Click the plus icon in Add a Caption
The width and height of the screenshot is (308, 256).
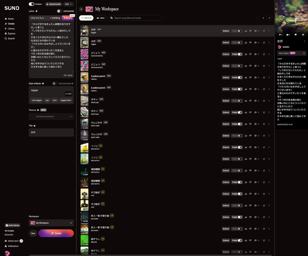click(x=304, y=53)
